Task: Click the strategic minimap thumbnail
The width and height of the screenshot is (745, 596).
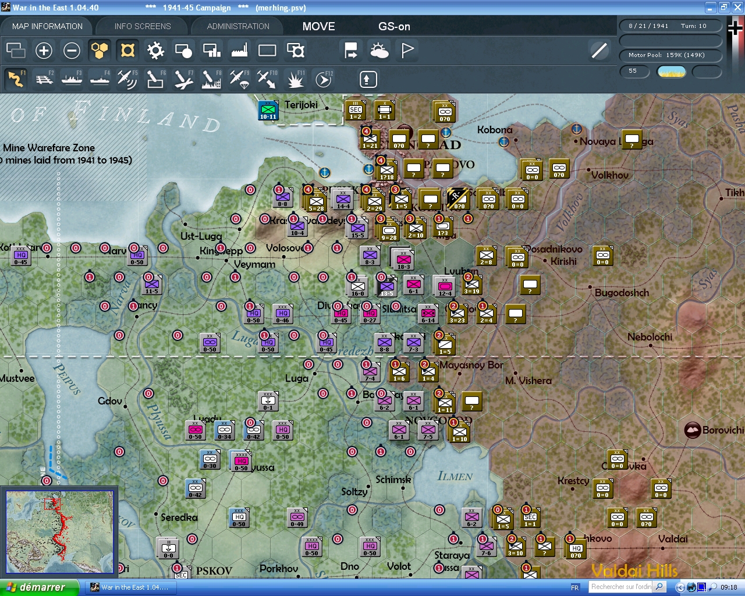Action: pyautogui.click(x=59, y=532)
